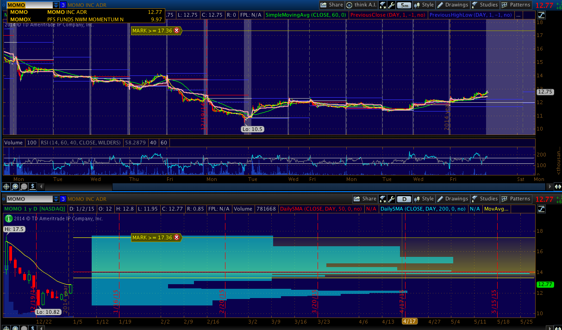Viewport: 562px width, 330px height.
Task: Toggle the dollar sign price axis button
Action: pyautogui.click(x=33, y=187)
